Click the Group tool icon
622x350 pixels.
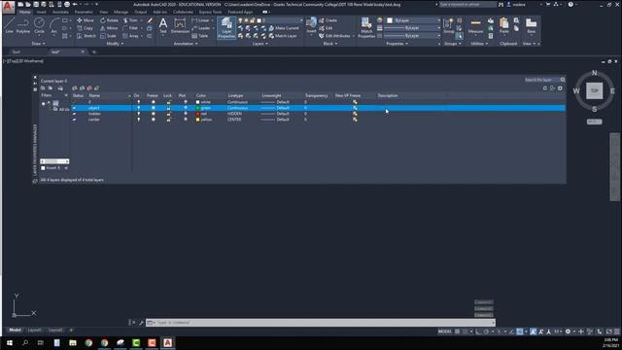pos(449,26)
